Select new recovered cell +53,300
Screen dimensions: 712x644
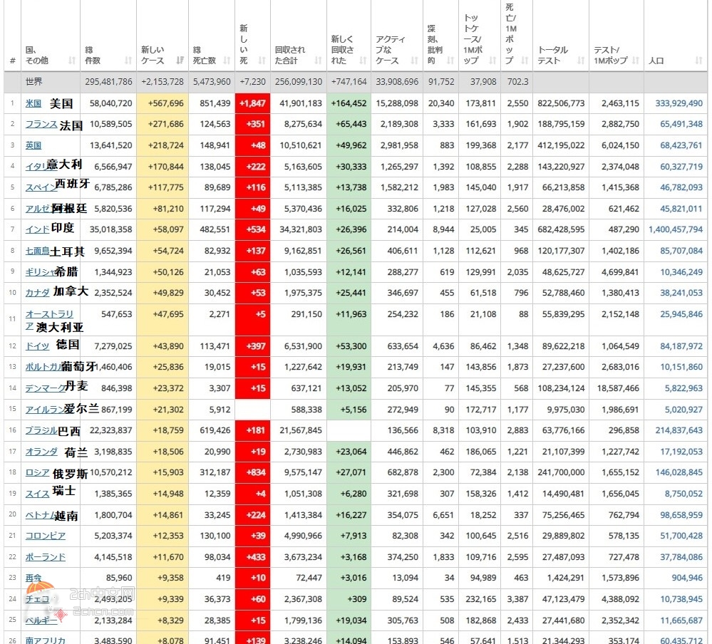(x=349, y=346)
